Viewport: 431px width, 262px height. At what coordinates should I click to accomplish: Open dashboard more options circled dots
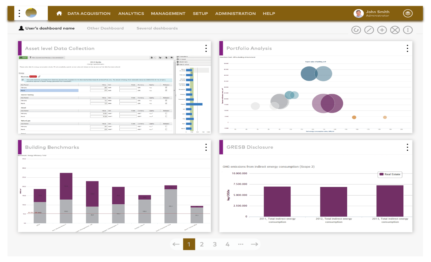tap(408, 30)
